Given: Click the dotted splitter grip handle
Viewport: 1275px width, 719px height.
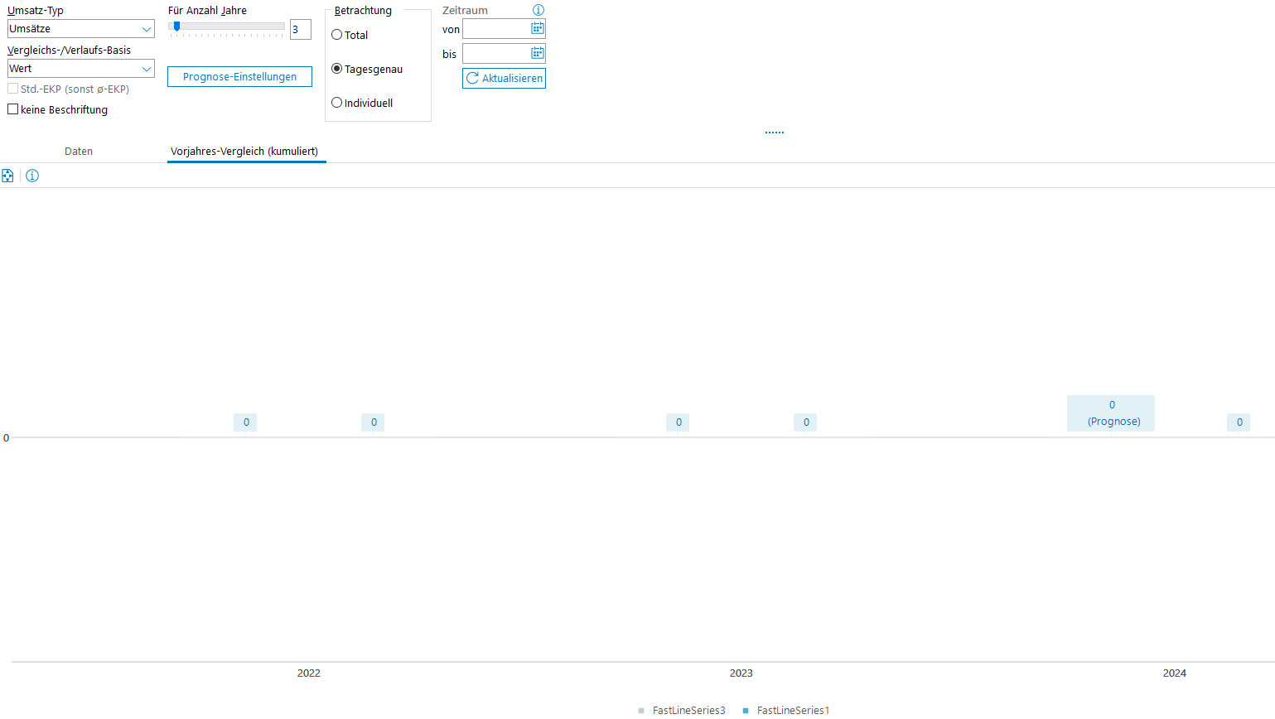Looking at the screenshot, I should click(775, 133).
